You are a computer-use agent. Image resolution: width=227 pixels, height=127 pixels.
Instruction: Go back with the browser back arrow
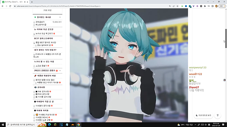(3, 6)
